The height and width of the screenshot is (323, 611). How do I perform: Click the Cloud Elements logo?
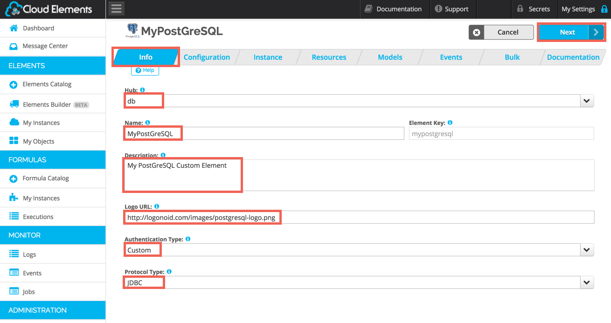point(49,9)
